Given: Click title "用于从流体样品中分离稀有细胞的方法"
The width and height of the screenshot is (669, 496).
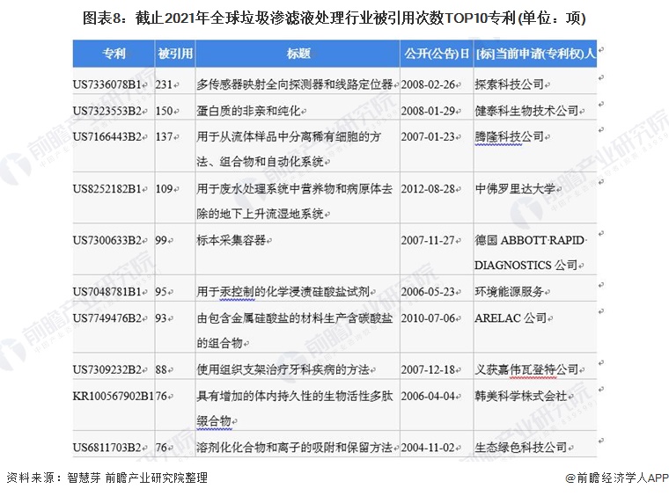Looking at the screenshot, I should tap(289, 150).
